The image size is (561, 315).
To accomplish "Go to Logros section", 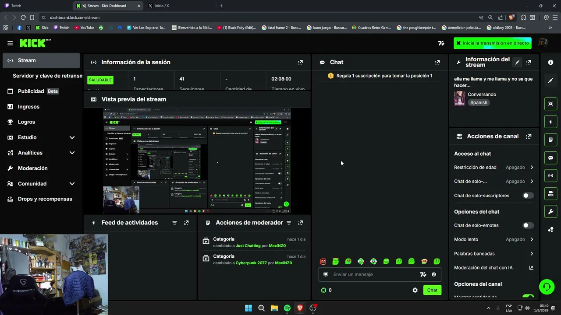I will [x=42, y=122].
